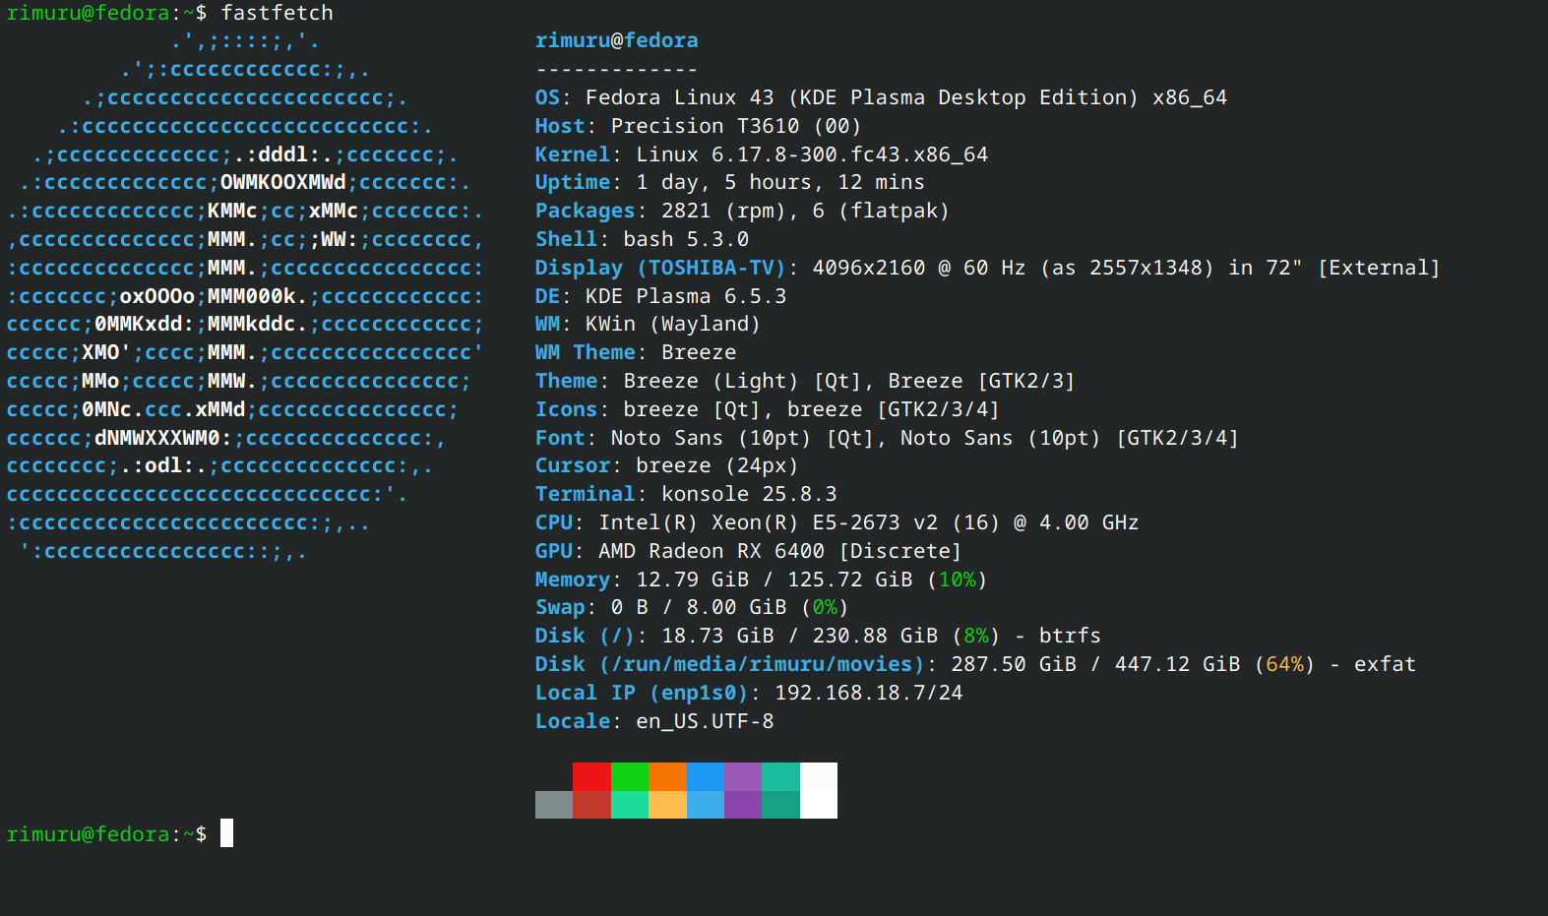Select the orange swatch in top row
The width and height of the screenshot is (1548, 916).
pyautogui.click(x=667, y=776)
